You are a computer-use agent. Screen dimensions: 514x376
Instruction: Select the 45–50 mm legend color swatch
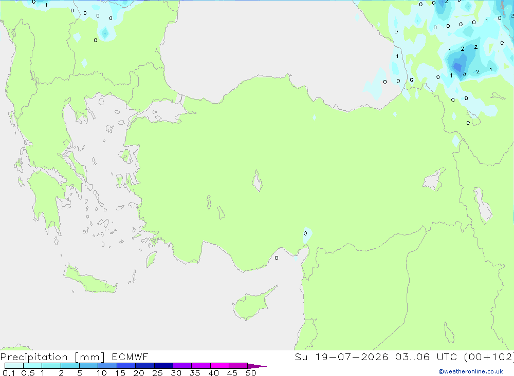pos(238,366)
